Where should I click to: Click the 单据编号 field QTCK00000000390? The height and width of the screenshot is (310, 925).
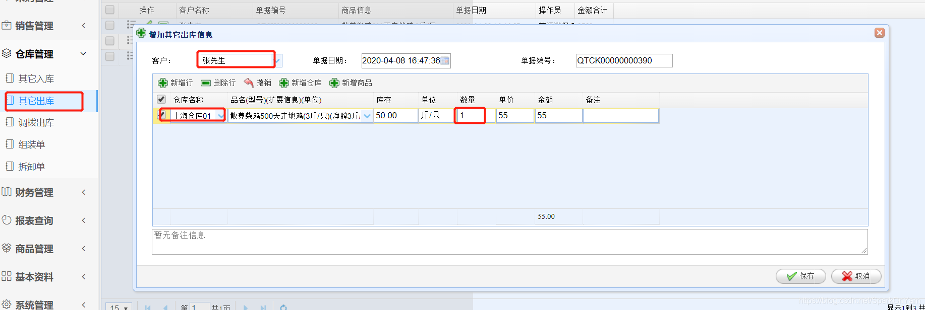tap(624, 61)
